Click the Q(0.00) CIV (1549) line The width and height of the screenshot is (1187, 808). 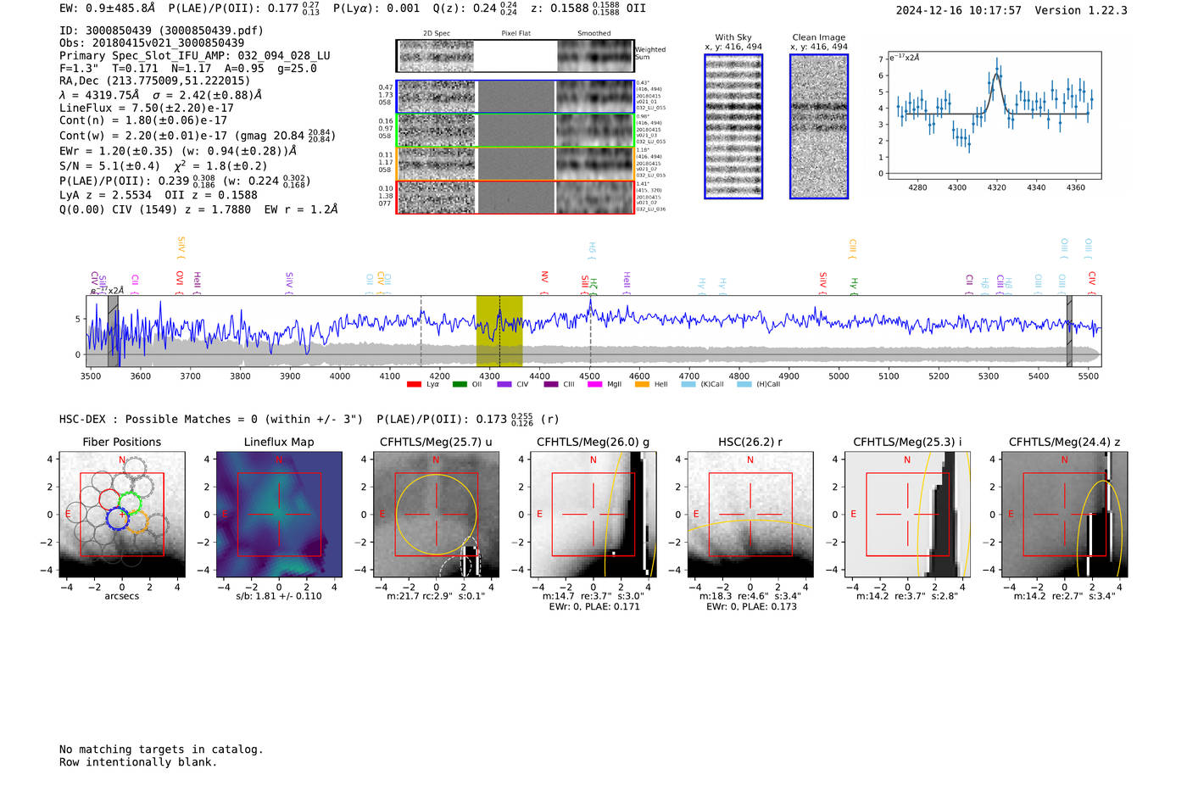click(x=198, y=209)
